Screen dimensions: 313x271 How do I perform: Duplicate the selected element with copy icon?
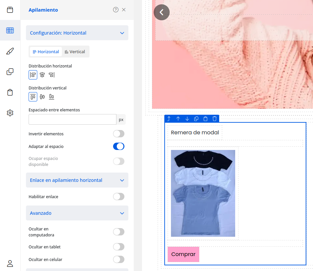pyautogui.click(x=196, y=119)
